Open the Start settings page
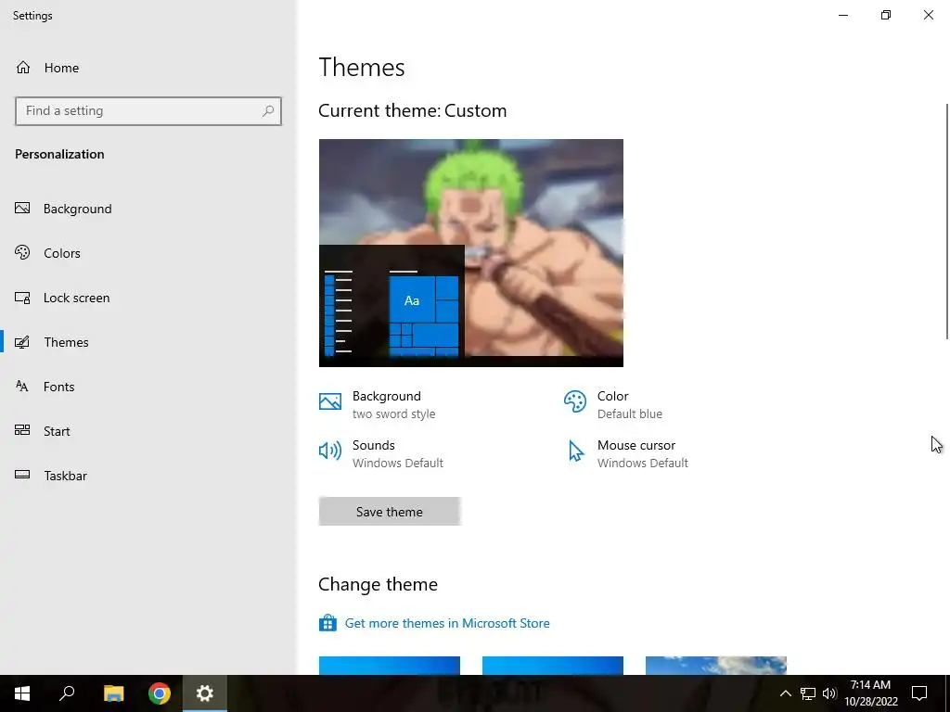 point(148,431)
